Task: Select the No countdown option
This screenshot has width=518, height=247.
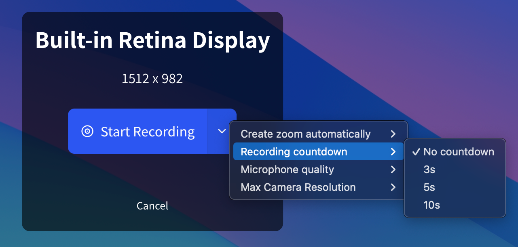Action: point(459,152)
